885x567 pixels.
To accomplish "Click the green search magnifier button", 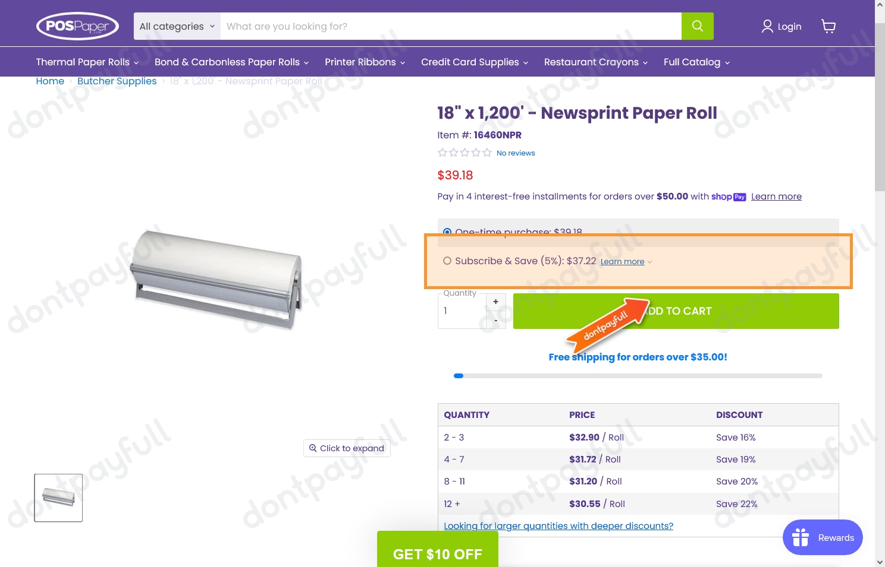I will 698,26.
